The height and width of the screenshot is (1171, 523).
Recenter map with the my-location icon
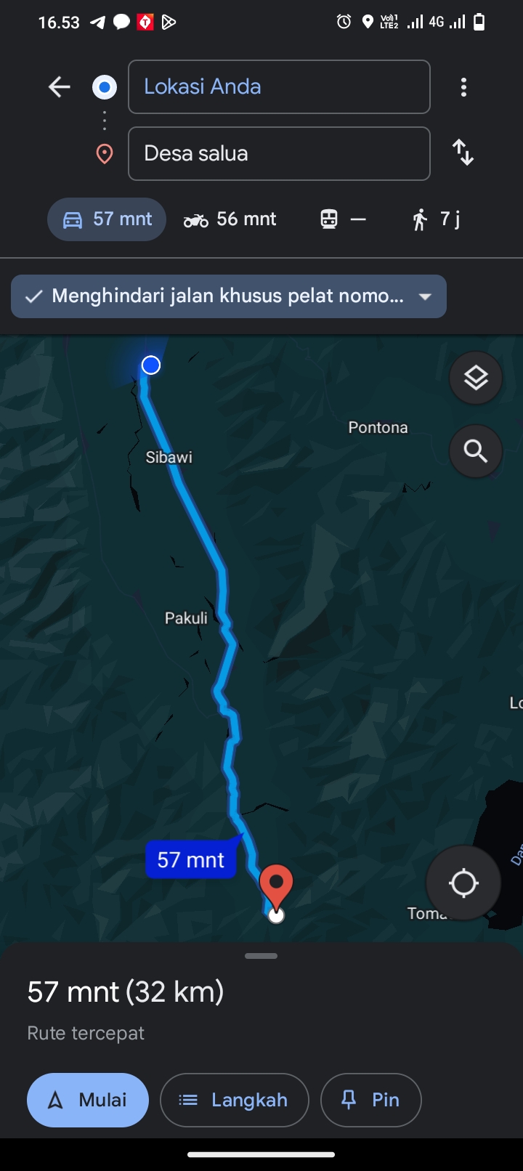463,883
